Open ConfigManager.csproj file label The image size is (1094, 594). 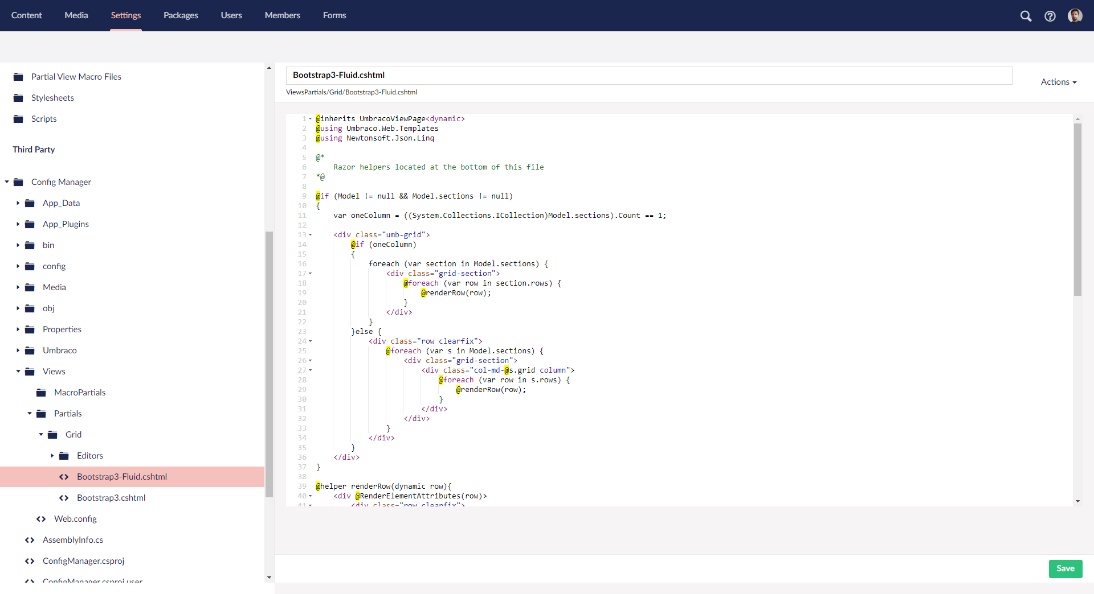[x=83, y=561]
